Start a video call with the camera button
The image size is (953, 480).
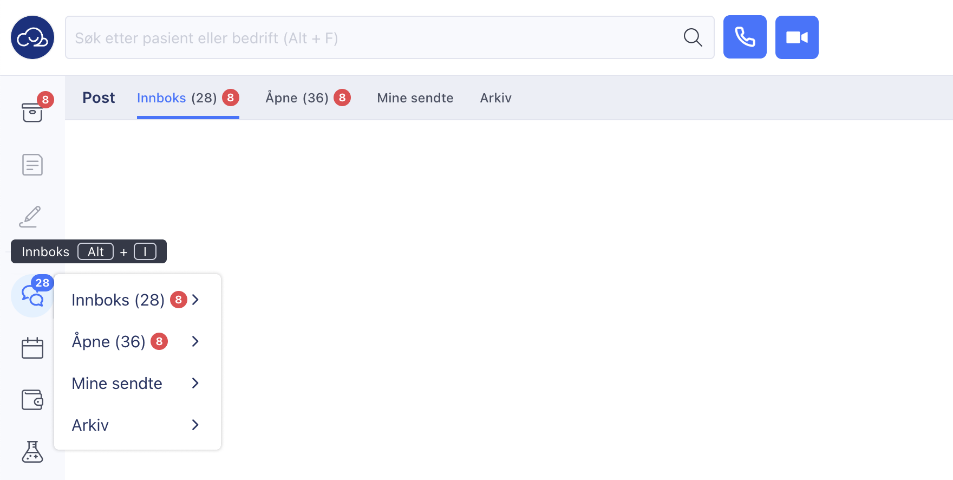pyautogui.click(x=797, y=37)
